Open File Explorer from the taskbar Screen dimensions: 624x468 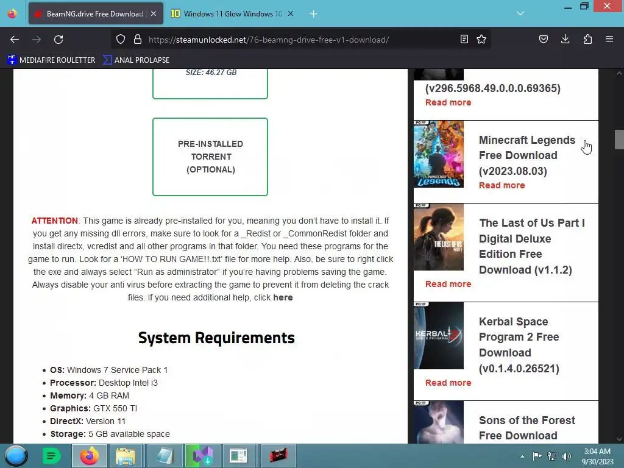pyautogui.click(x=126, y=456)
